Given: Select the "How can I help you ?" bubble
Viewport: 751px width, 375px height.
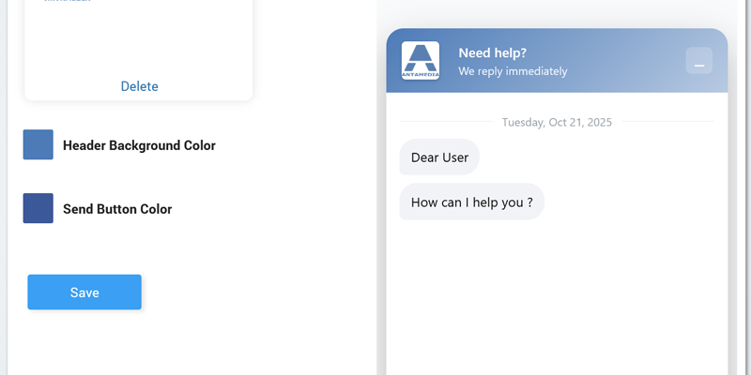Looking at the screenshot, I should tap(471, 202).
